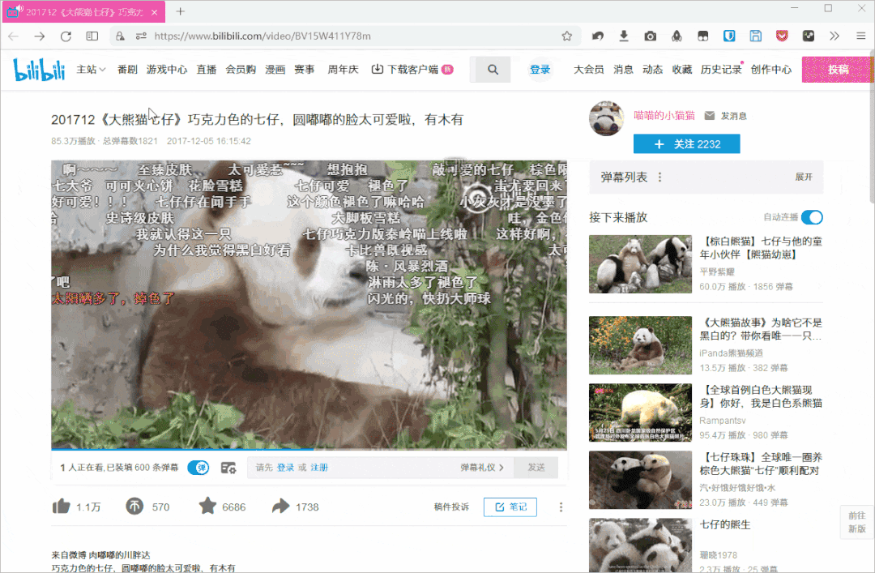Image resolution: width=875 pixels, height=573 pixels.
Task: Click uploader name 喵喵的小猫猫
Action: (664, 116)
